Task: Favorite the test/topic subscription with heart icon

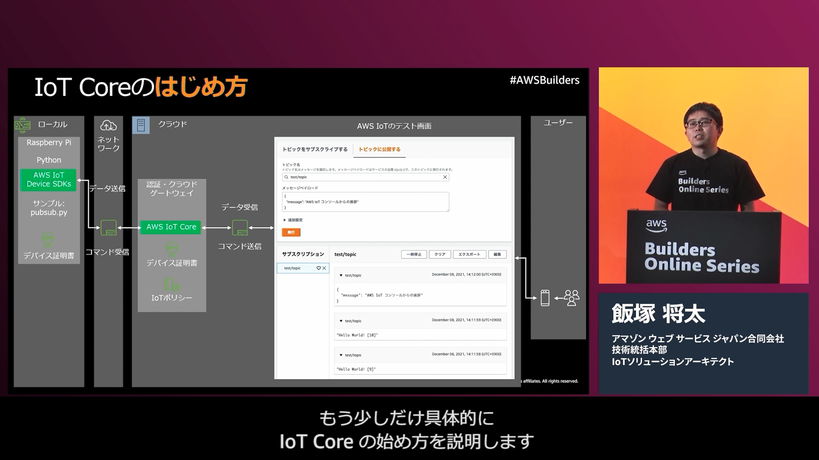Action: (318, 268)
